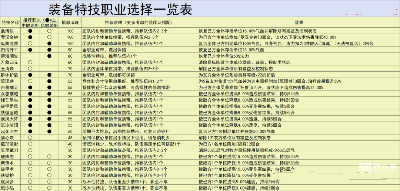Image resolution: width=400 pixels, height=191 pixels.
Task: Click the 群体护盾 skill name cell
Action: click(x=10, y=75)
